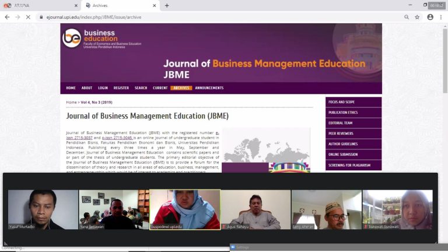Click the Vol 4, No 3 (2019) breadcrumb
The width and height of the screenshot is (448, 252).
click(x=97, y=102)
